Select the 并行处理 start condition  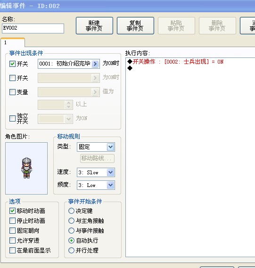click(x=71, y=251)
